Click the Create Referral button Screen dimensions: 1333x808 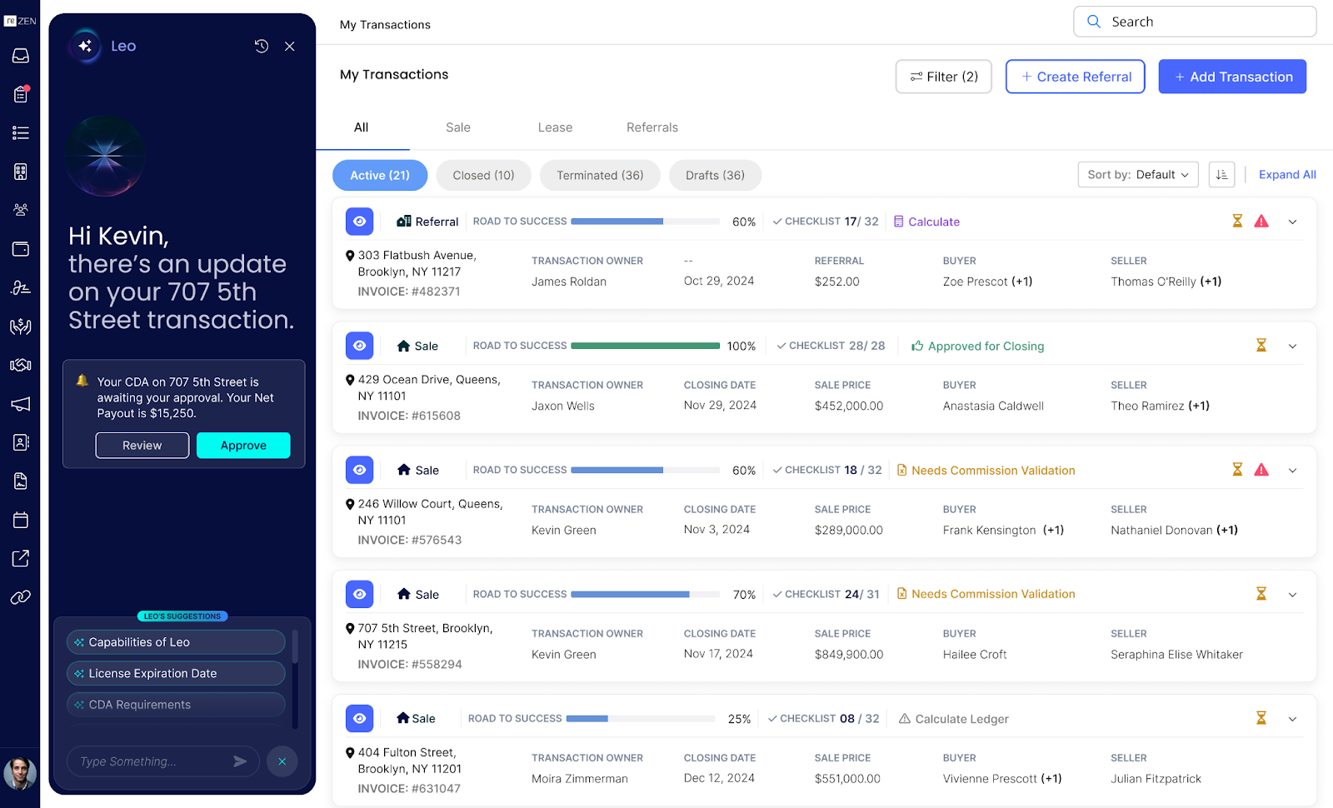(x=1076, y=77)
